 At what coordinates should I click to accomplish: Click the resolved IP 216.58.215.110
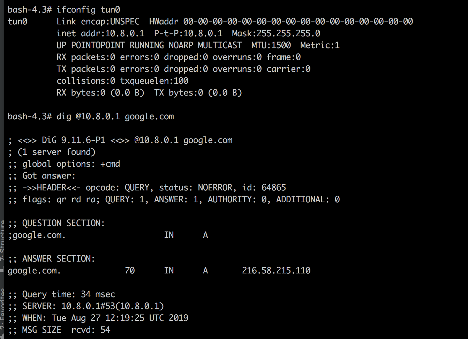point(276,271)
